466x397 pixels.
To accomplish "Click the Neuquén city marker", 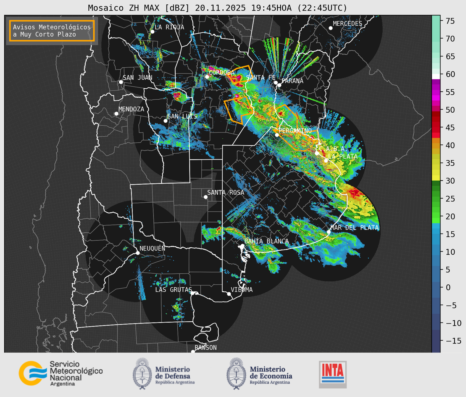I will pos(138,253).
